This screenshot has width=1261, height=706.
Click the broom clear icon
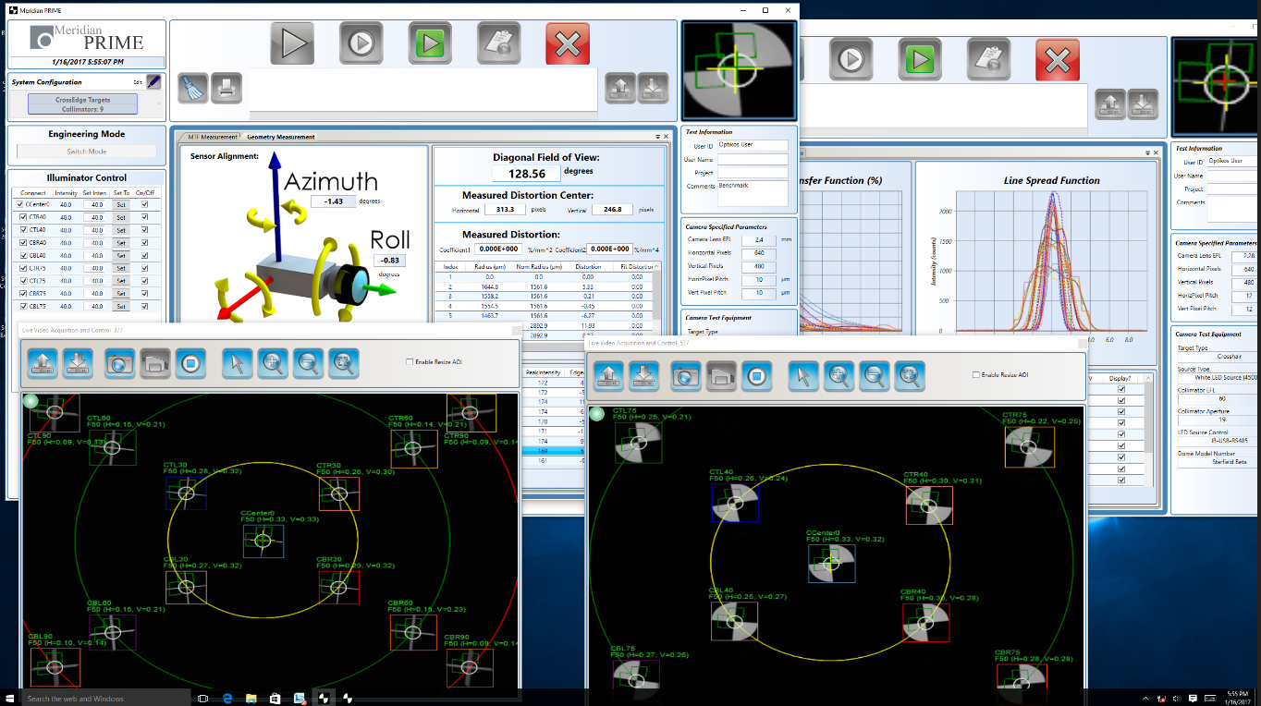point(193,88)
